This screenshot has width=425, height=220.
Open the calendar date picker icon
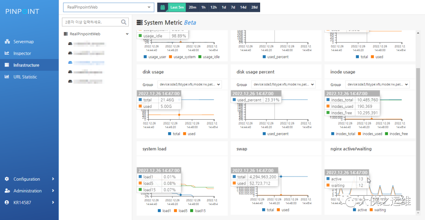pyautogui.click(x=163, y=7)
